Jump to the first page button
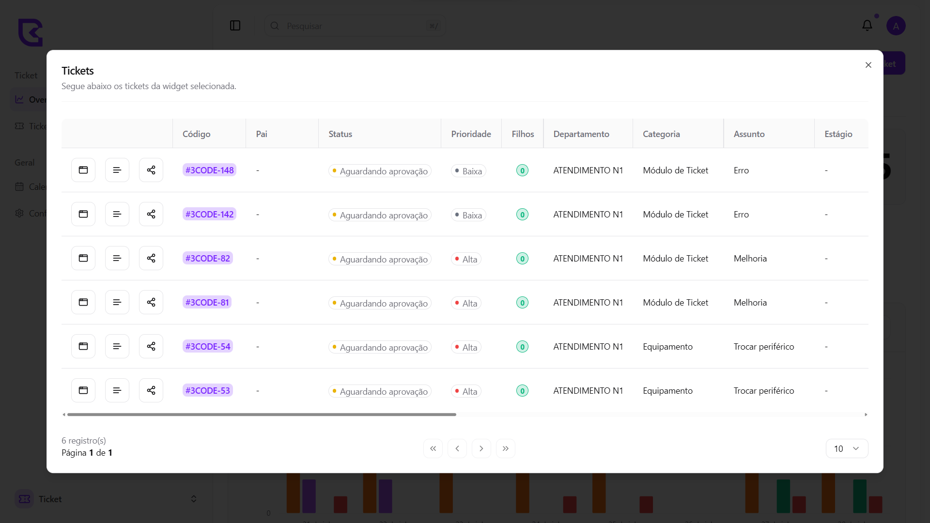 [x=433, y=448]
